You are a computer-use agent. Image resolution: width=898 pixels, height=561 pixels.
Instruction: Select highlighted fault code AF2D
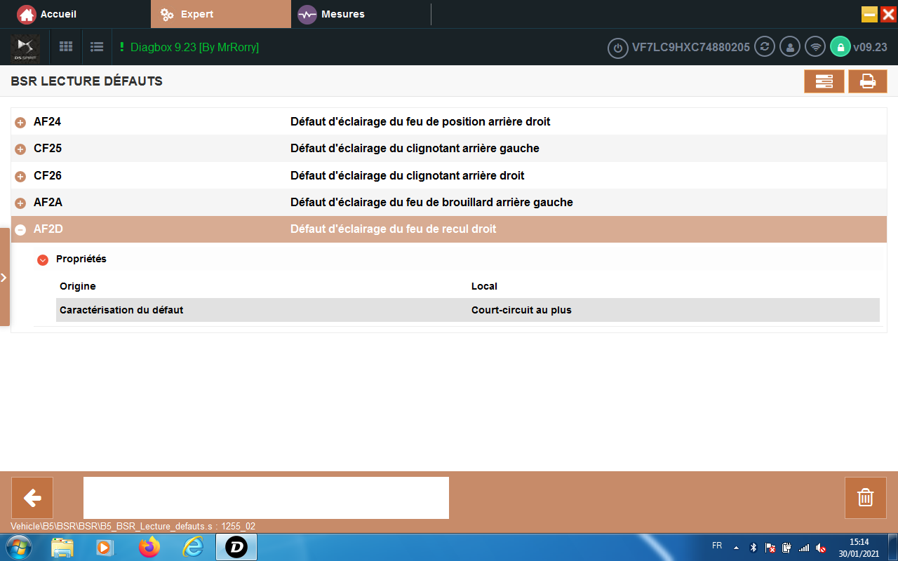[x=48, y=229]
